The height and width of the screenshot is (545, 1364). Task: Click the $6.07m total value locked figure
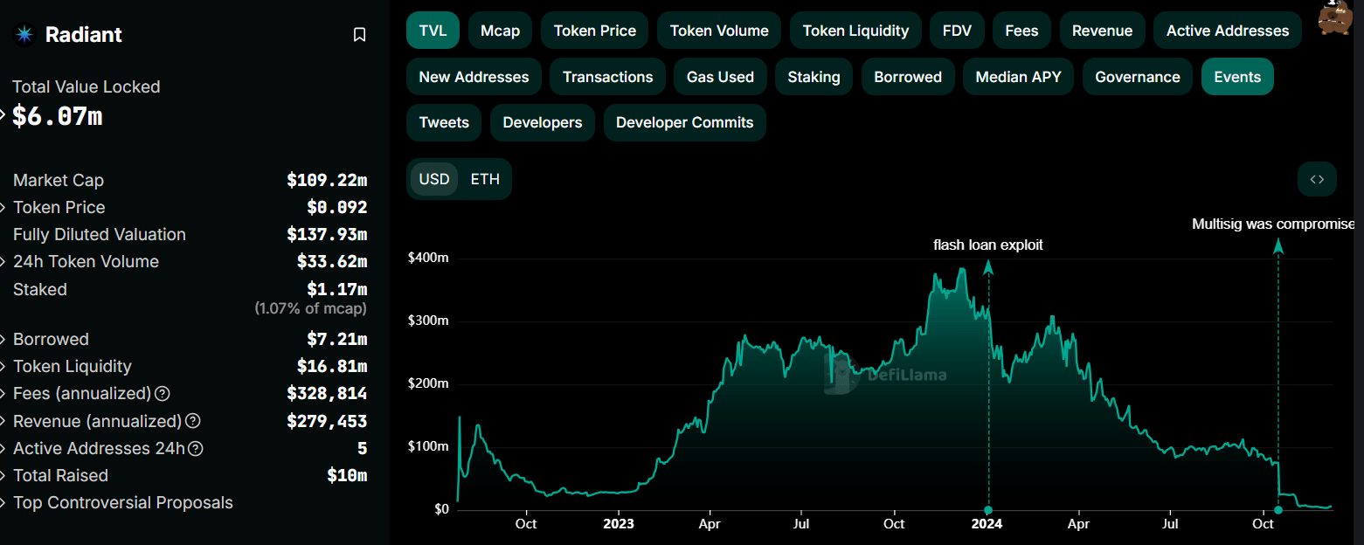tap(58, 116)
